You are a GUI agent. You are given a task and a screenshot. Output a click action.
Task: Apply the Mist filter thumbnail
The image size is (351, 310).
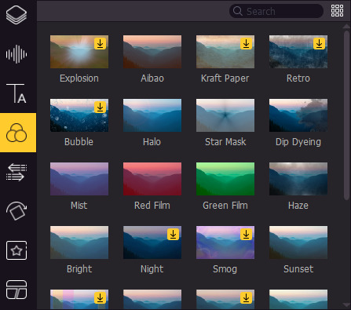(79, 179)
